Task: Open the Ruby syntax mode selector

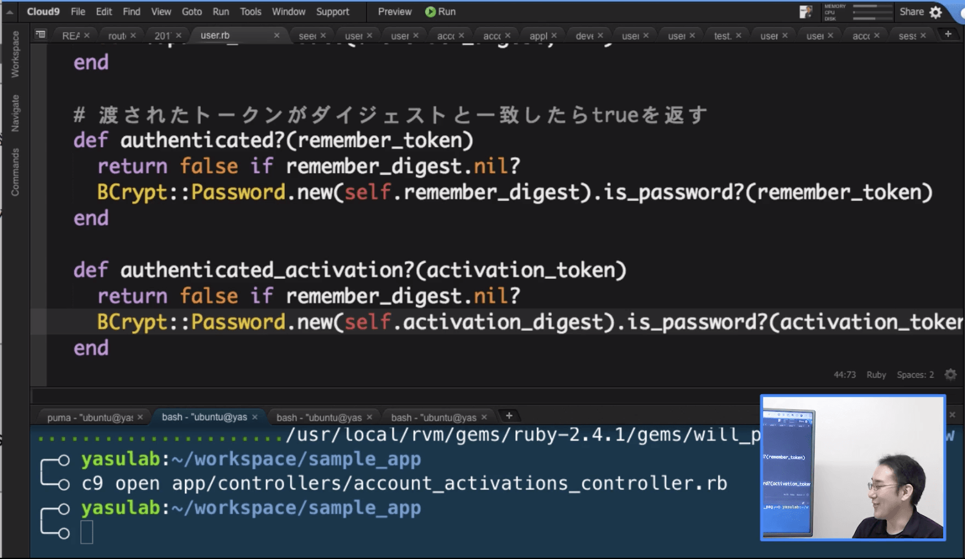Action: click(x=876, y=374)
